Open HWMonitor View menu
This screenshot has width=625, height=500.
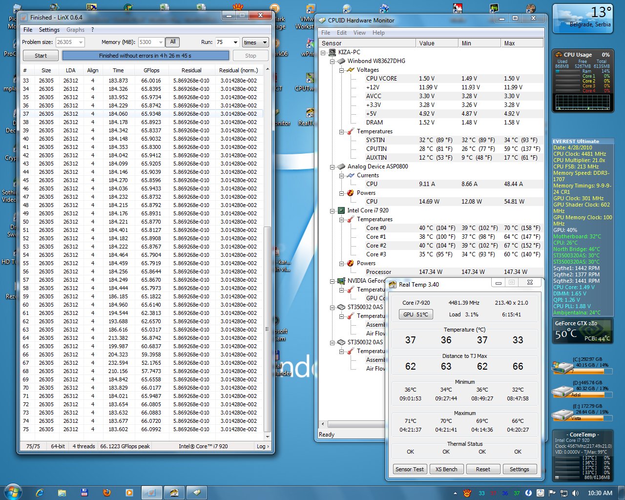pyautogui.click(x=359, y=33)
